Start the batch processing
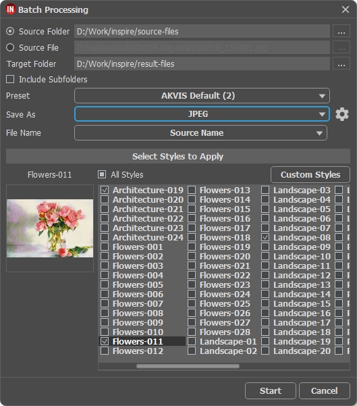 271,390
